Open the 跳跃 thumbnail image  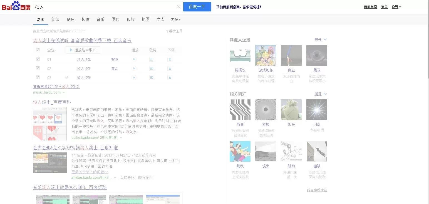[240, 151]
